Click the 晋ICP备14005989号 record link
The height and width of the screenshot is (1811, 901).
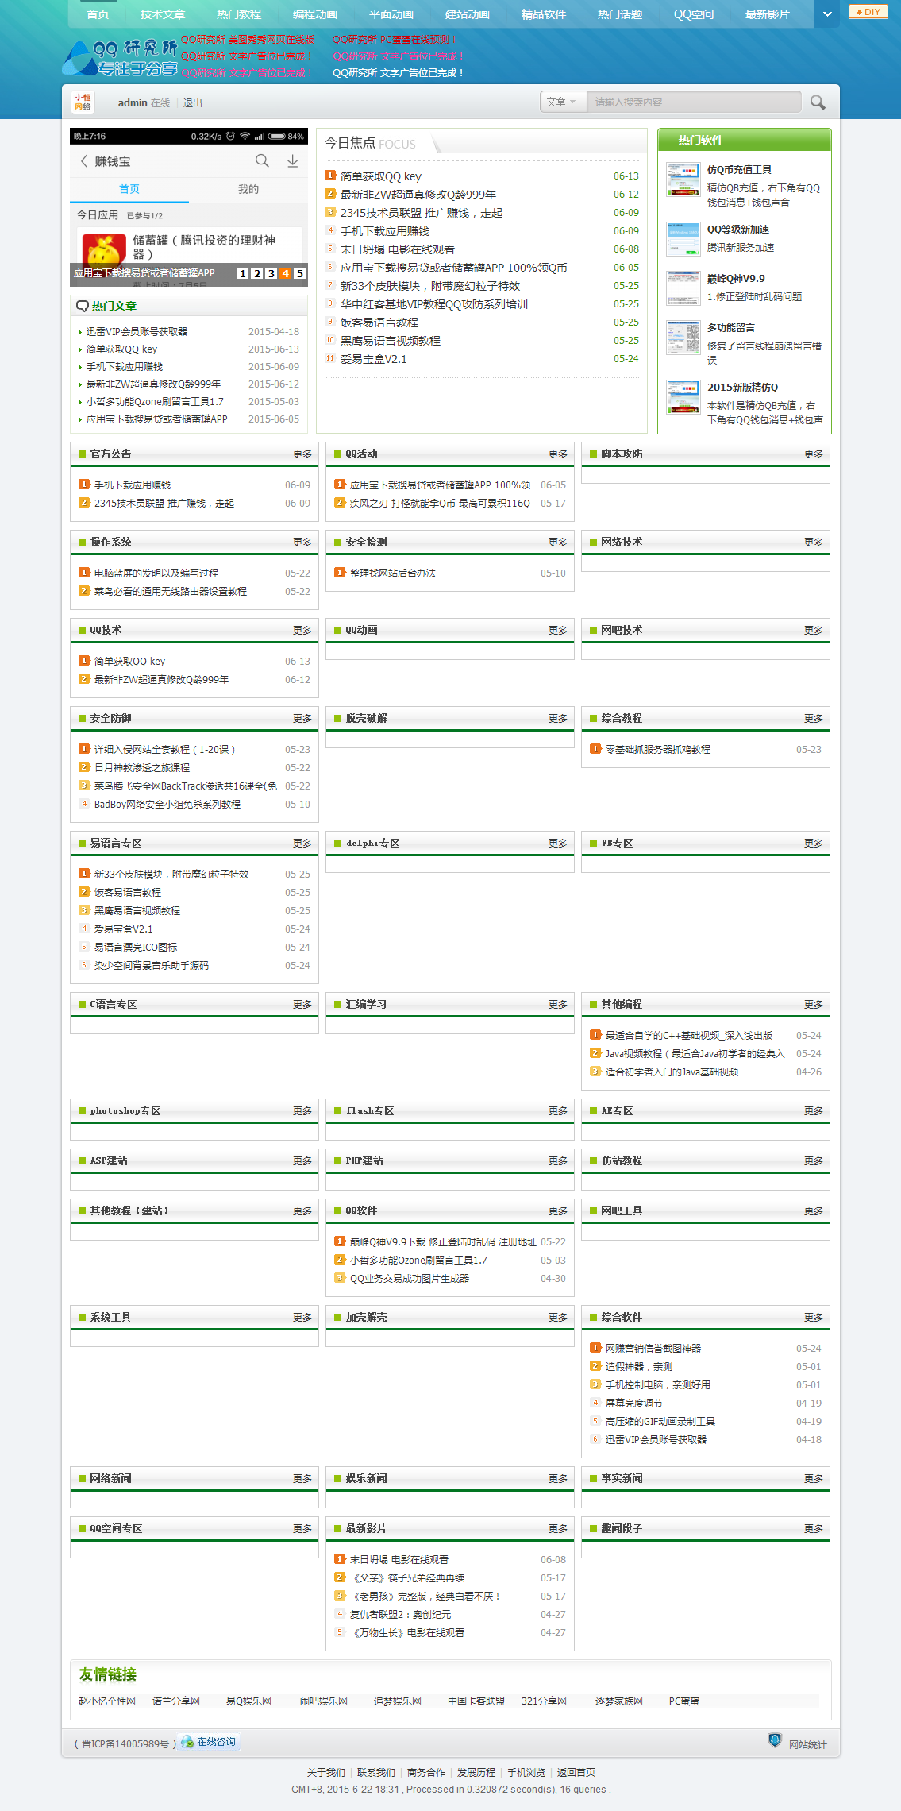(125, 1744)
